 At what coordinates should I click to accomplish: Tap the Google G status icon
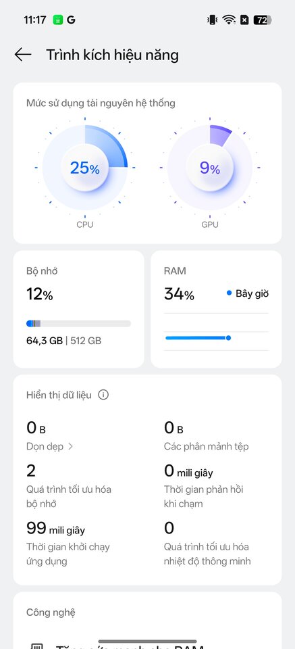click(71, 20)
